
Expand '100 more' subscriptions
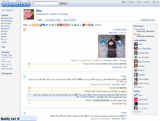point(139,87)
